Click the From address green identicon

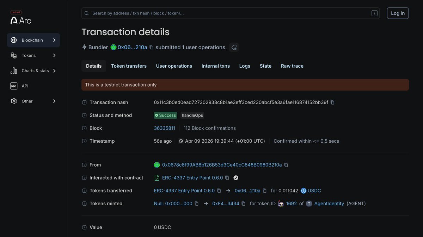click(x=157, y=165)
